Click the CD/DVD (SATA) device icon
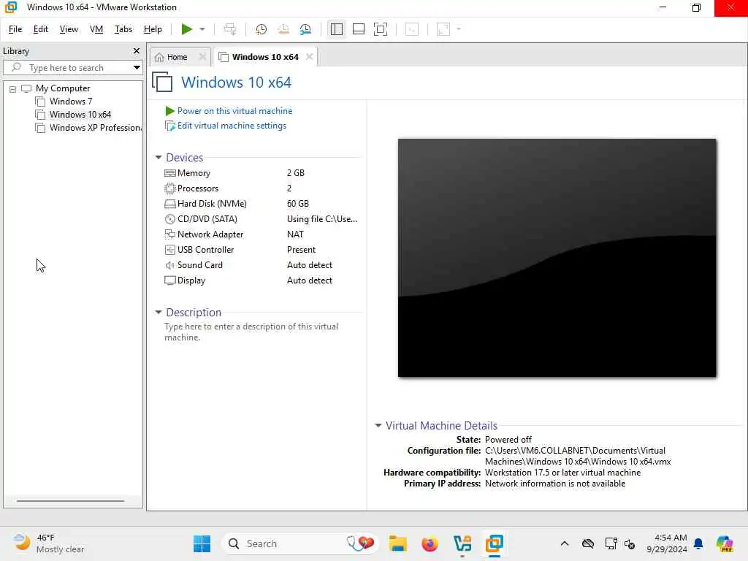 (x=169, y=219)
